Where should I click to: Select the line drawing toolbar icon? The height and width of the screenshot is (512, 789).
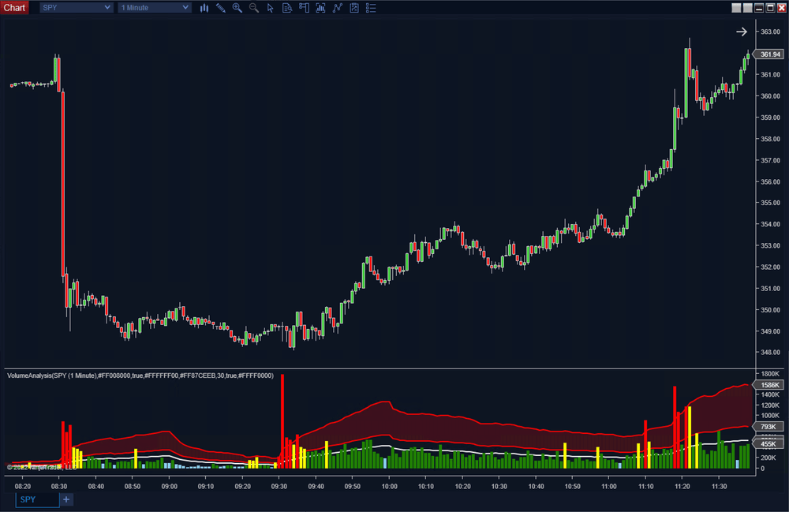(x=337, y=8)
